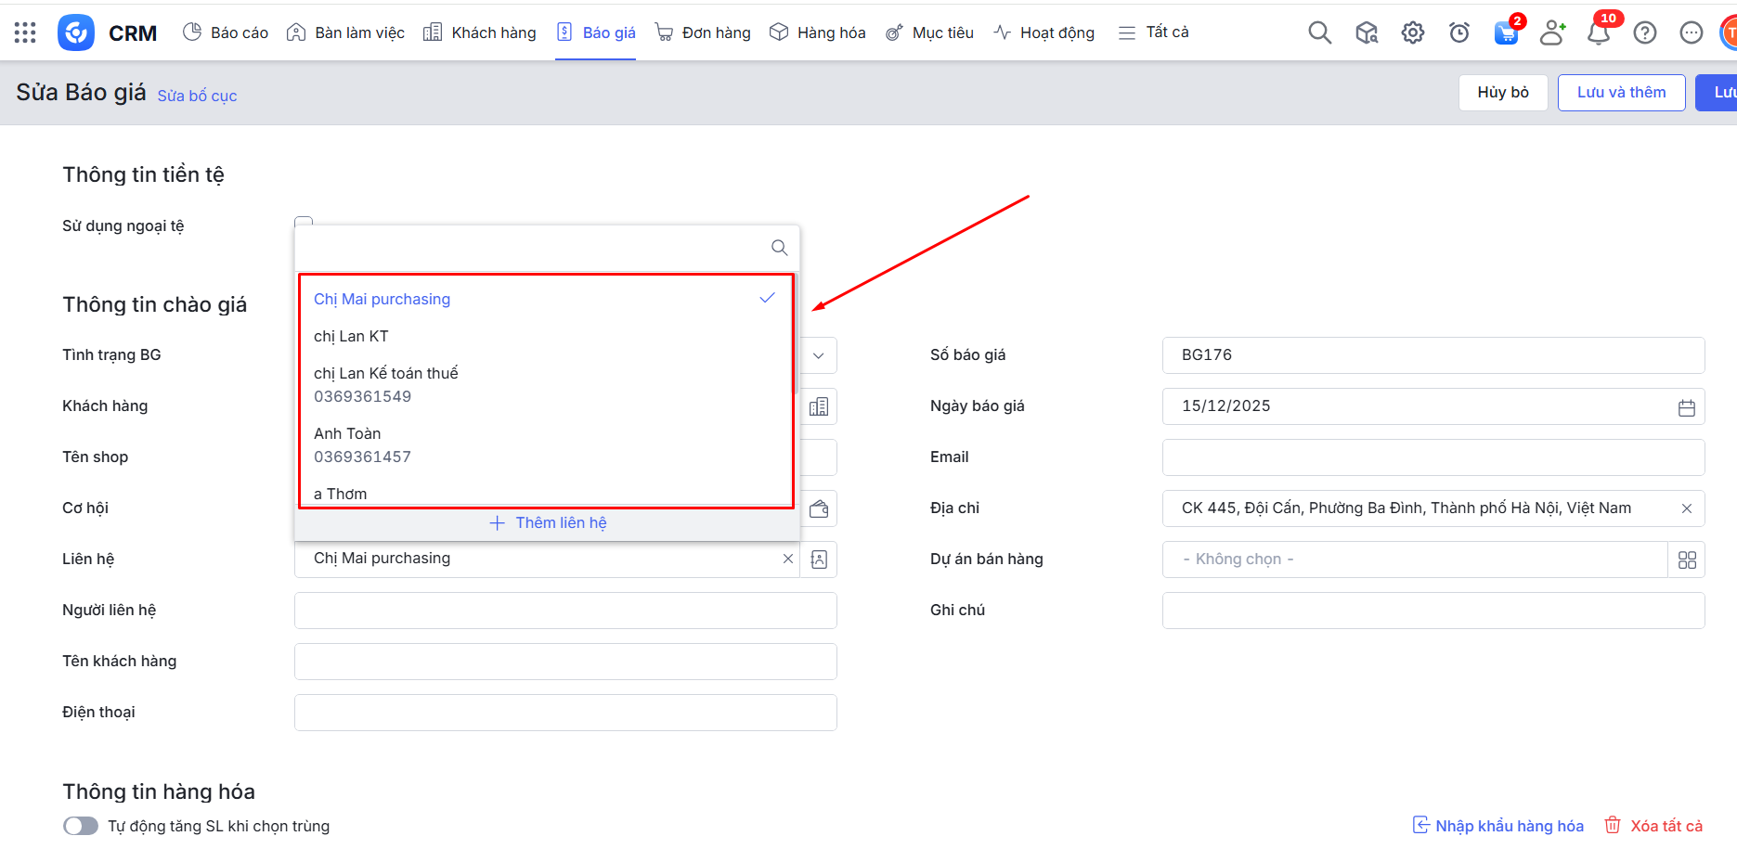Open the app launcher grid icon

(25, 32)
